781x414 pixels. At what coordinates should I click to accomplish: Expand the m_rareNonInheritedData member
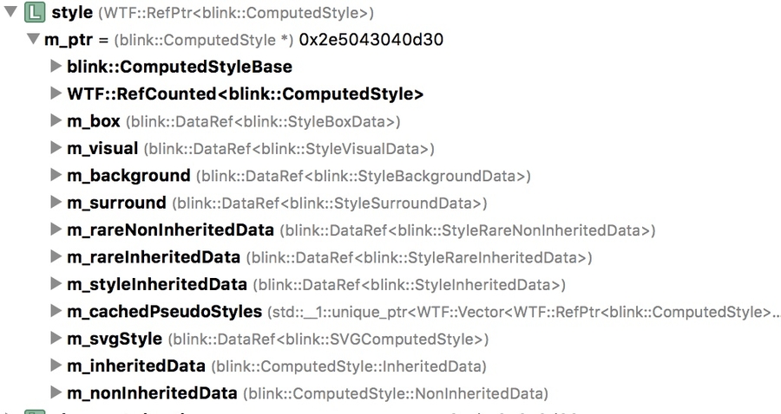[56, 230]
